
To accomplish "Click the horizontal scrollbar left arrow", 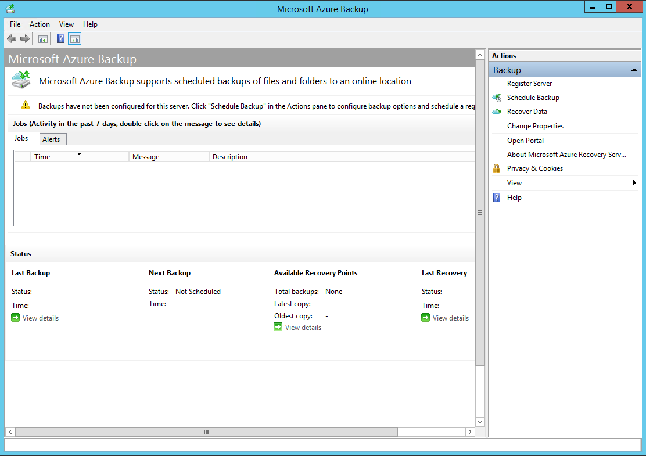I will [10, 432].
